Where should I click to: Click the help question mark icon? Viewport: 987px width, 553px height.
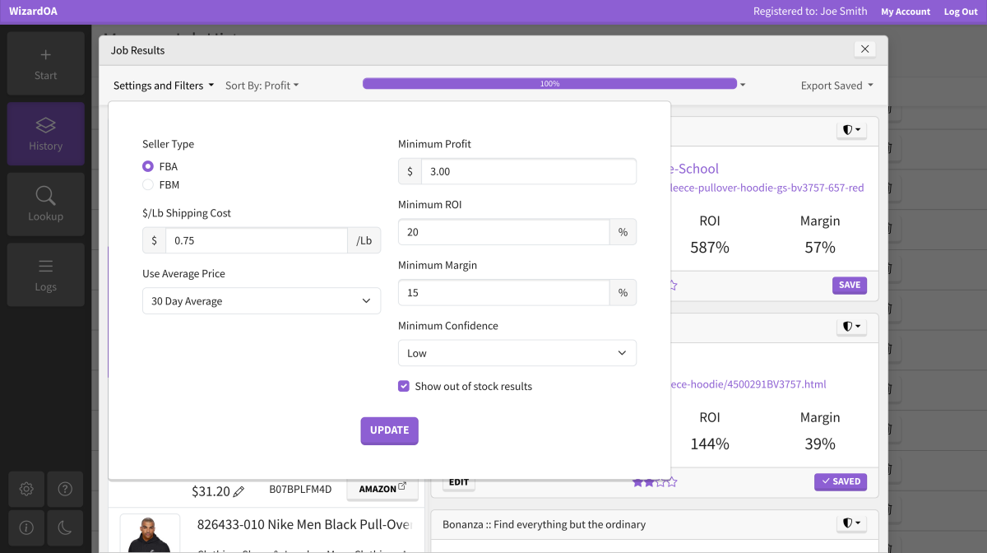click(x=66, y=489)
